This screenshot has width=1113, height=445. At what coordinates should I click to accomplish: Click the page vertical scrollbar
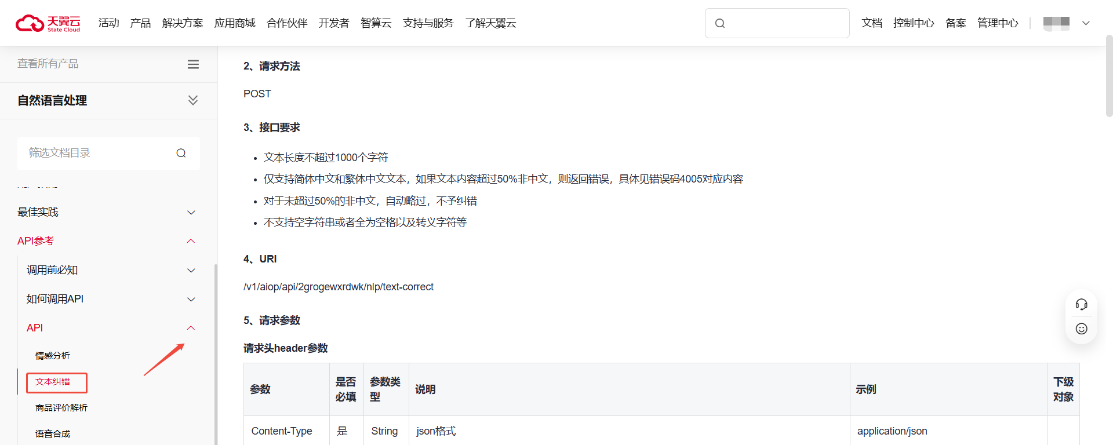[1109, 75]
